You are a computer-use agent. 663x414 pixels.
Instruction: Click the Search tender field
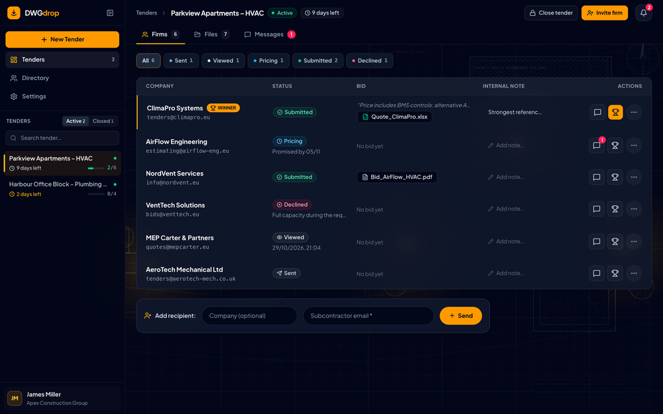pos(62,138)
